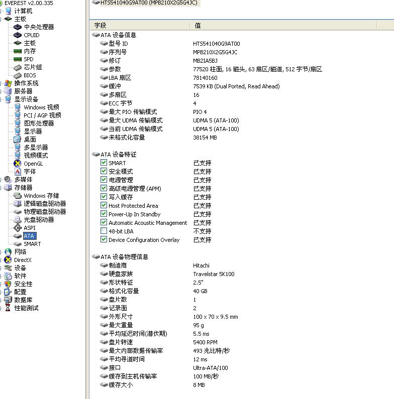Click the 多媒体 multimedia icon
Image resolution: width=394 pixels, height=399 pixels.
[x=8, y=179]
